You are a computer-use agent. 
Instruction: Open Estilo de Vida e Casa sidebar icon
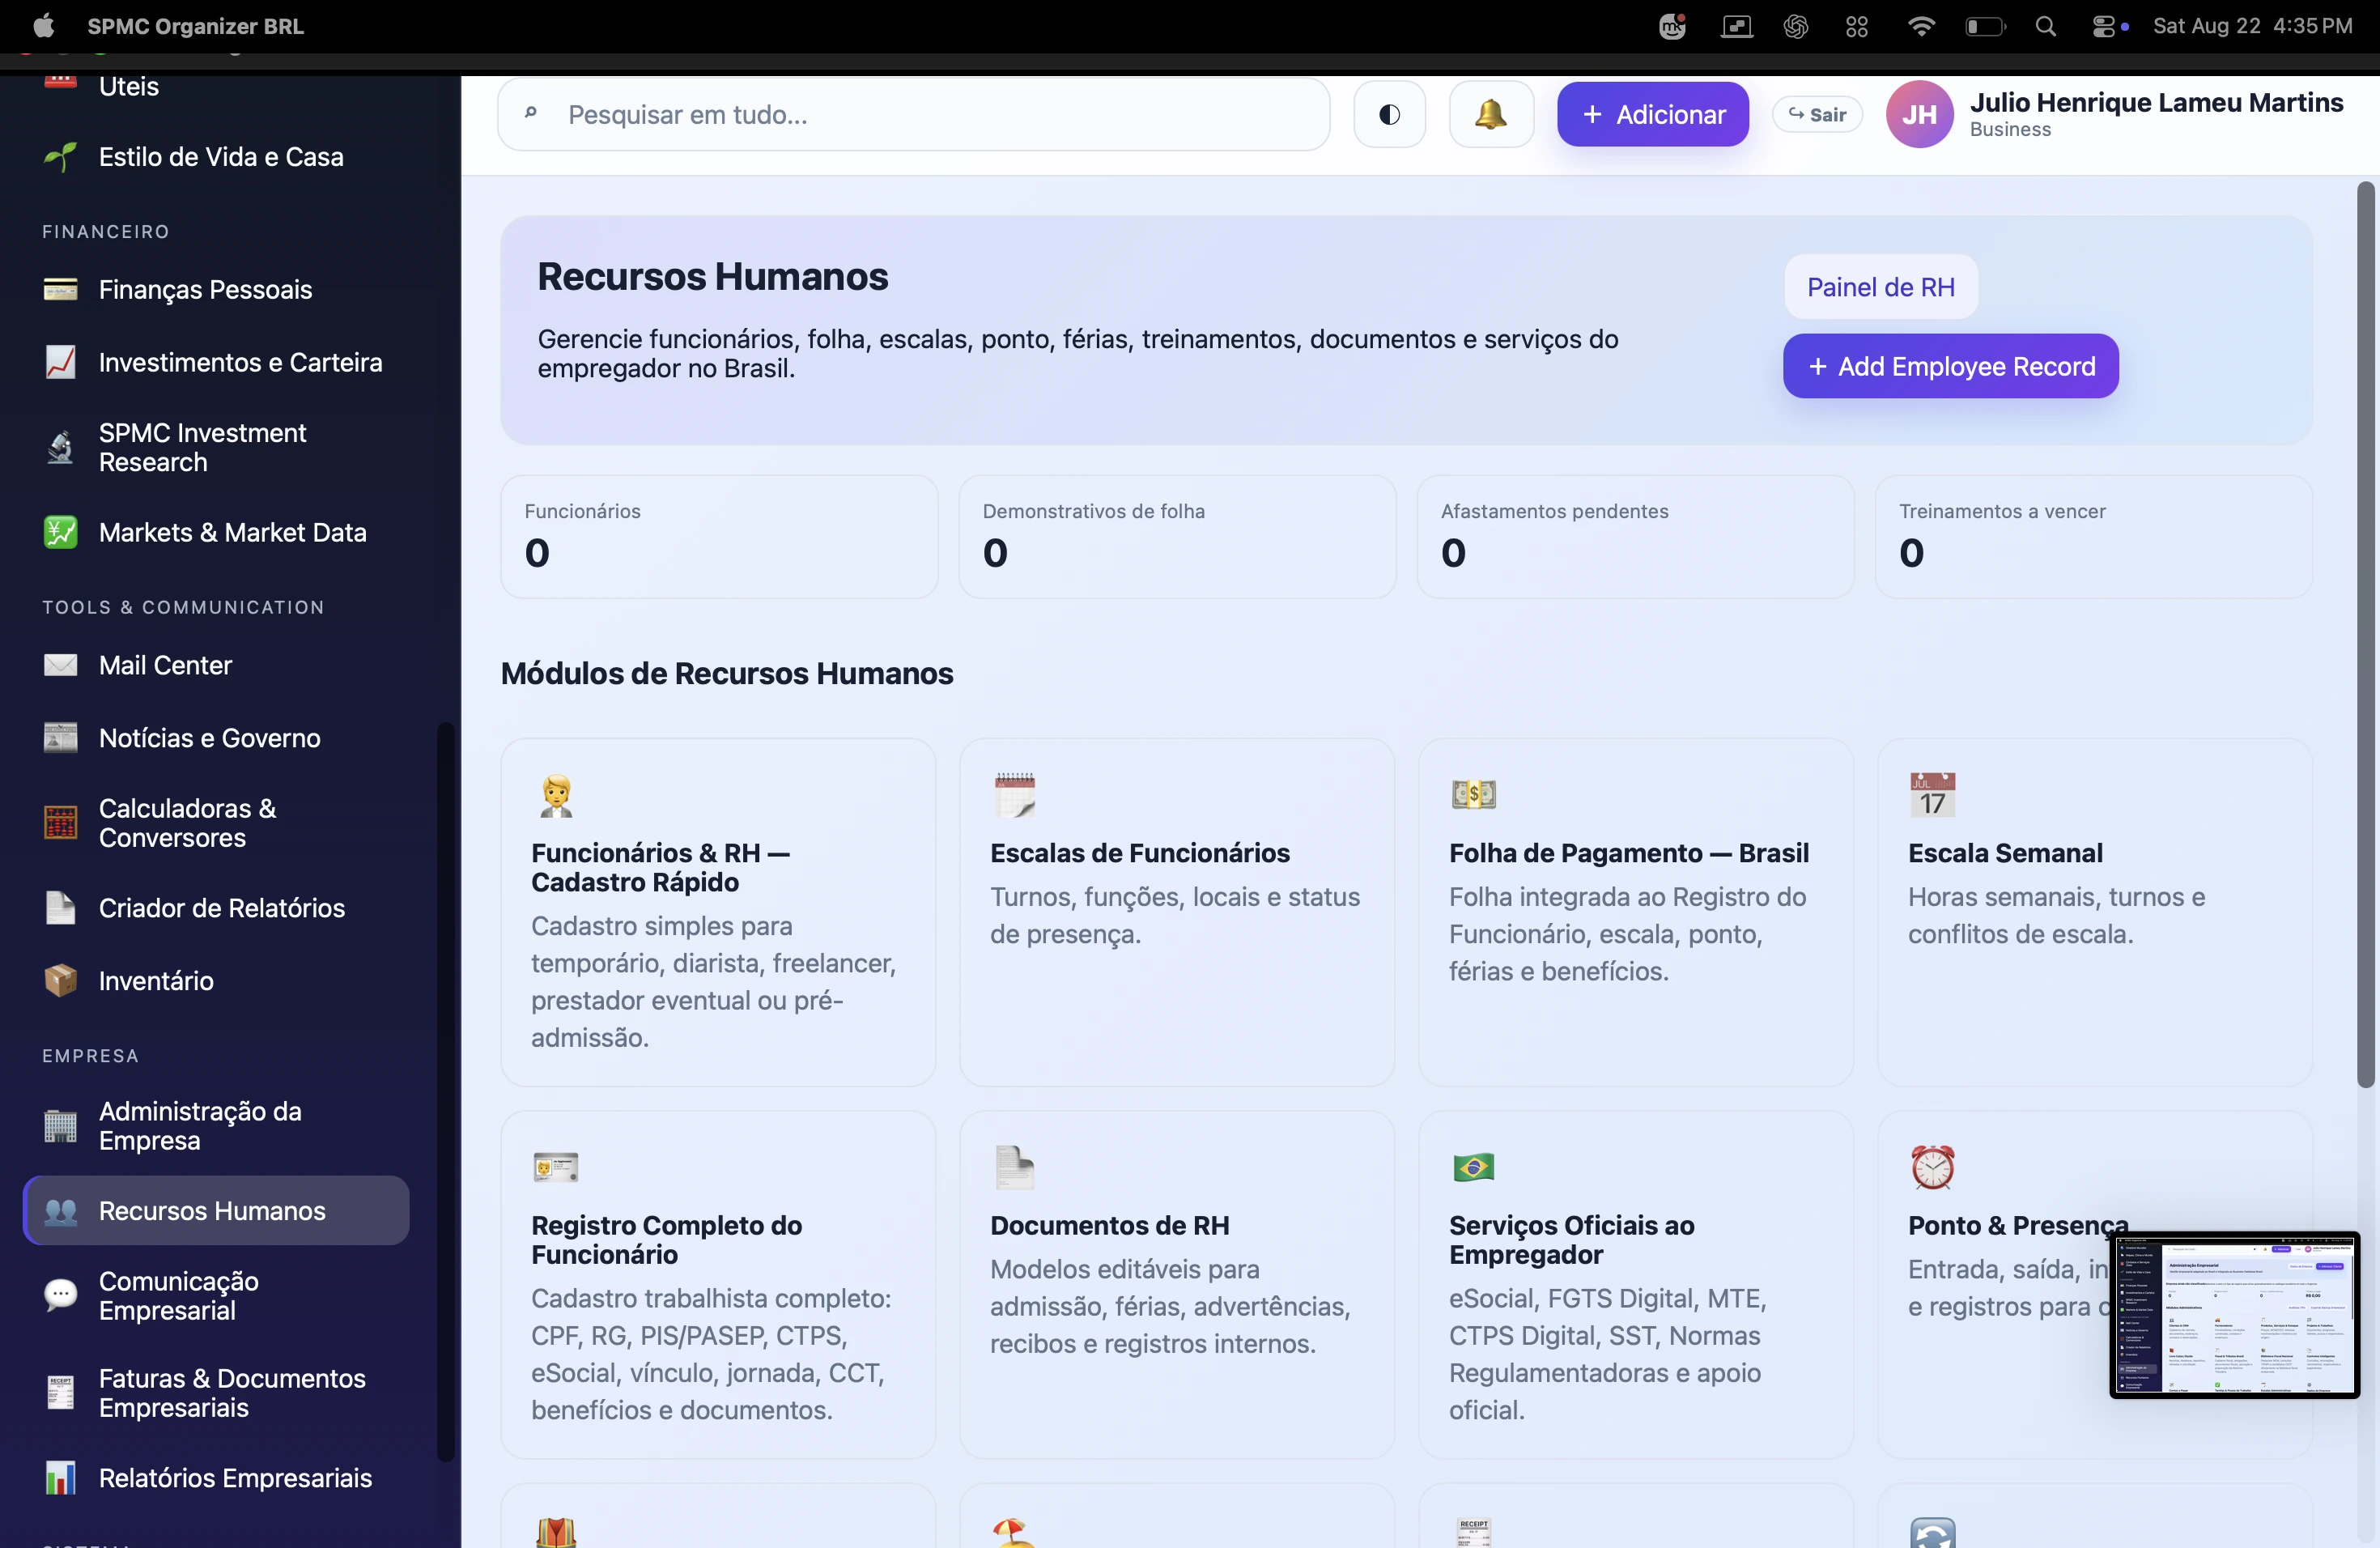tap(60, 157)
